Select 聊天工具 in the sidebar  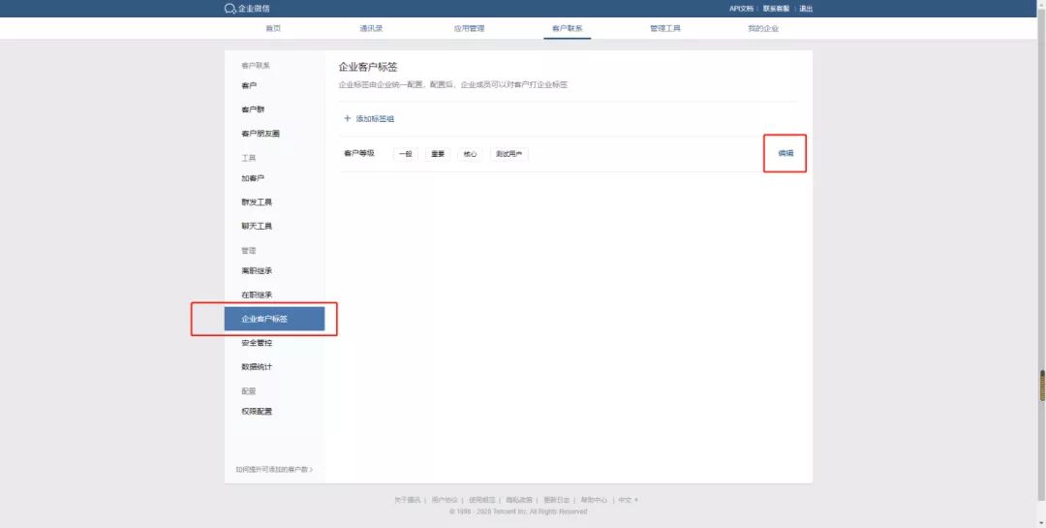(x=257, y=227)
